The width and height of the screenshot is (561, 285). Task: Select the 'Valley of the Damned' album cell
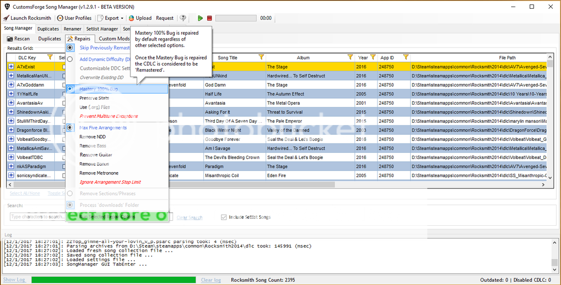pos(310,130)
